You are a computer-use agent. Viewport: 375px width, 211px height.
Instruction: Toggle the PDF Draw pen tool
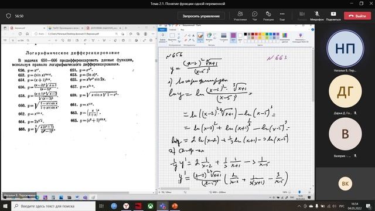pyautogui.click(x=93, y=40)
